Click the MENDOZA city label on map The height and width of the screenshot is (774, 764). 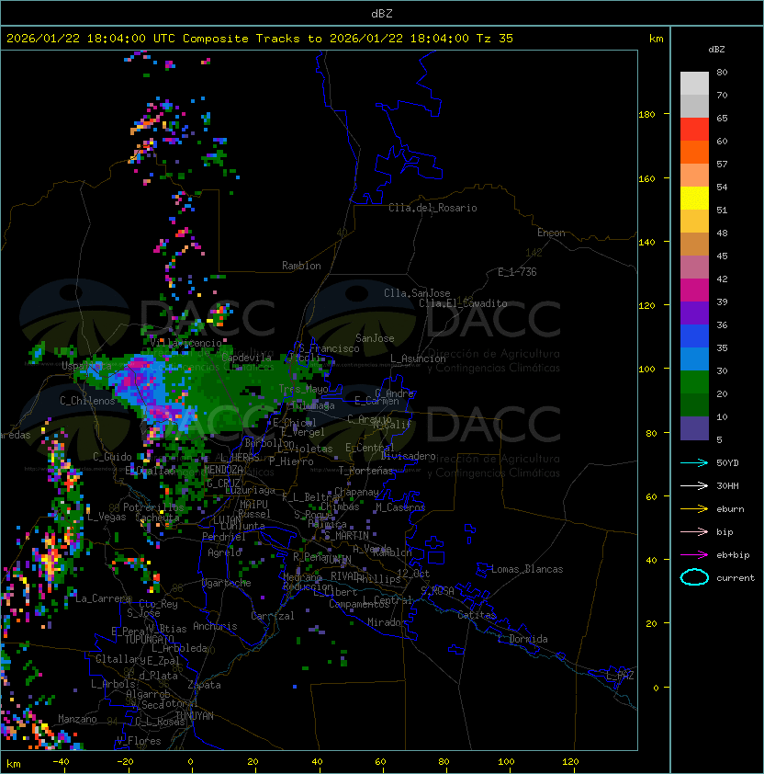pyautogui.click(x=223, y=469)
